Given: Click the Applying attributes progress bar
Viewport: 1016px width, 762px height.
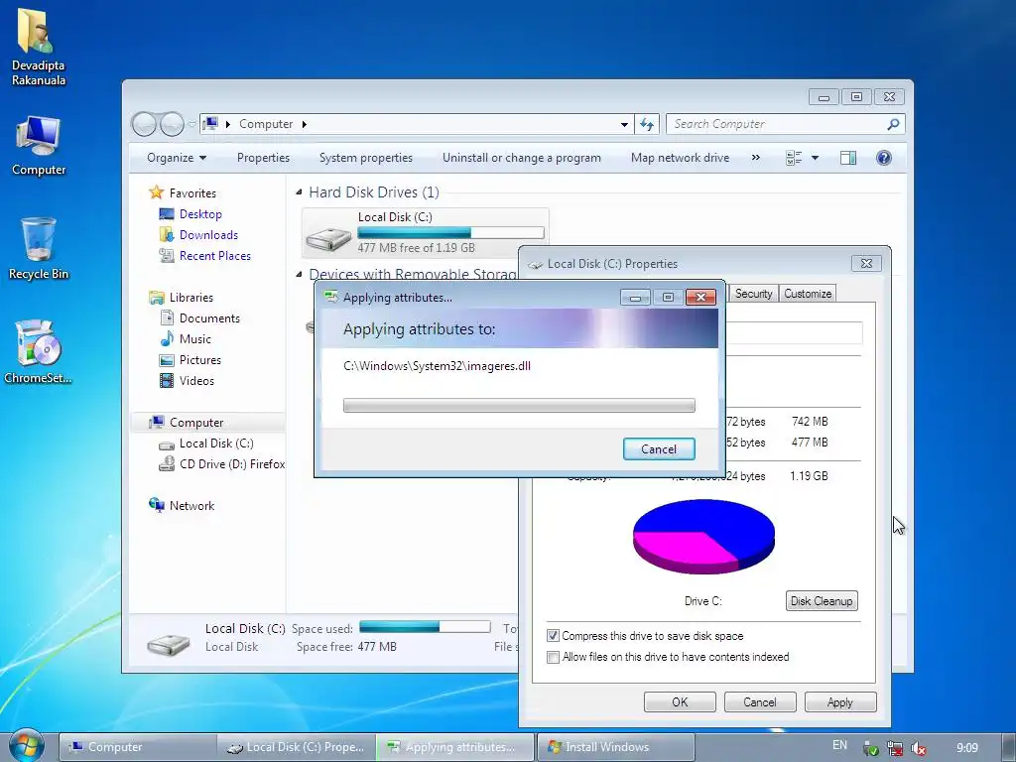Looking at the screenshot, I should 519,405.
